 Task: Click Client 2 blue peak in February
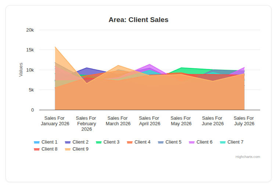pos(87,68)
